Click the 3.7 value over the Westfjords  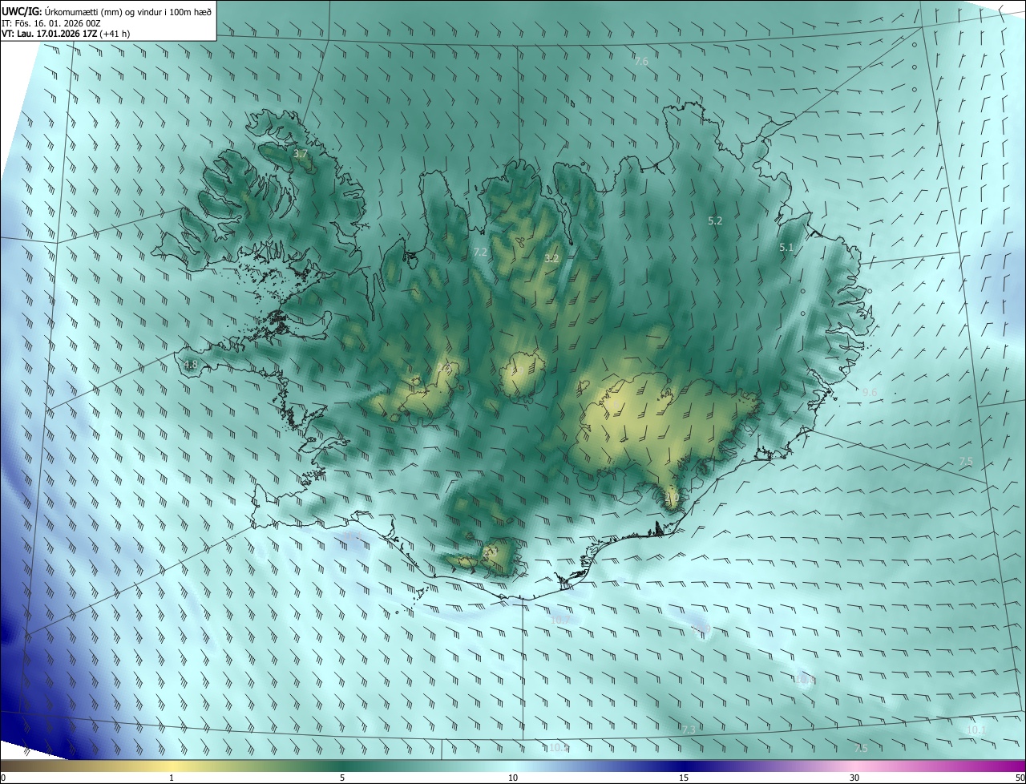pyautogui.click(x=301, y=153)
